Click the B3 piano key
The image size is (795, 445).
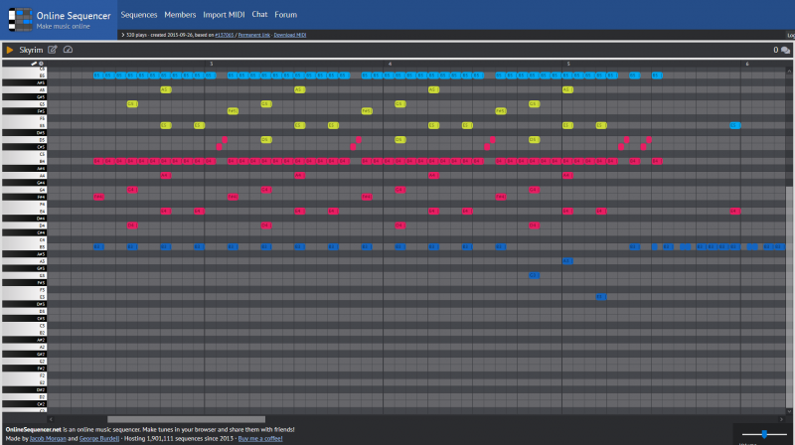coord(24,246)
